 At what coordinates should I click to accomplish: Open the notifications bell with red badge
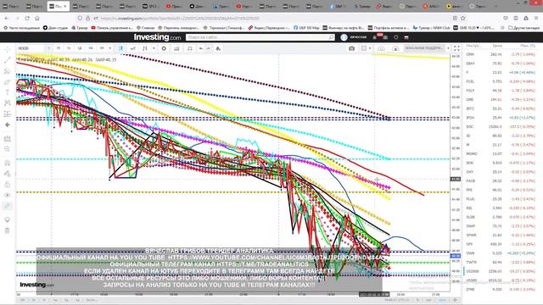pos(375,37)
